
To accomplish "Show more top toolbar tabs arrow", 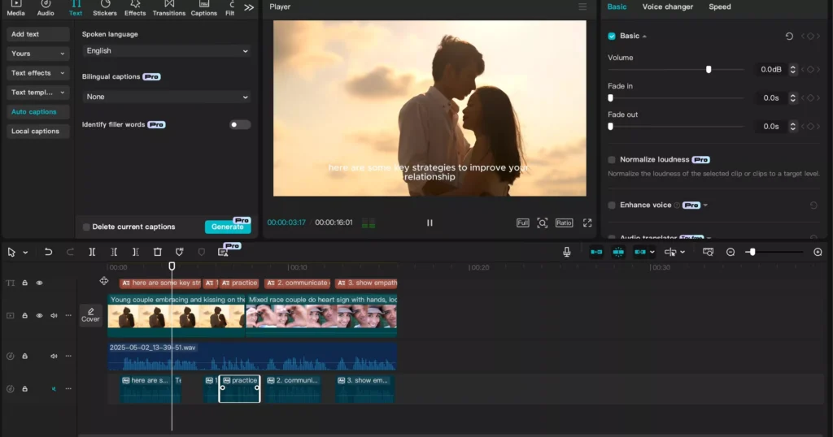I will tap(249, 7).
